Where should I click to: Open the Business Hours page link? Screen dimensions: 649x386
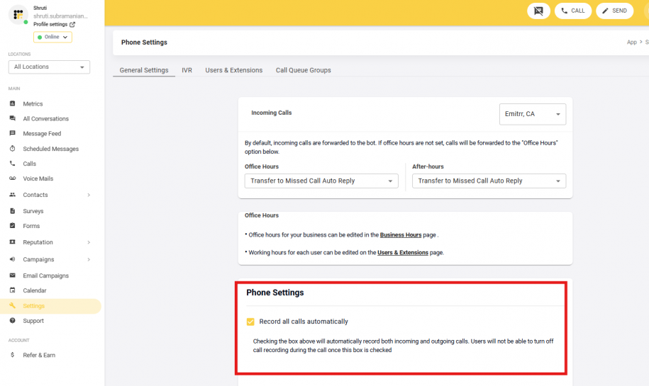(x=401, y=234)
